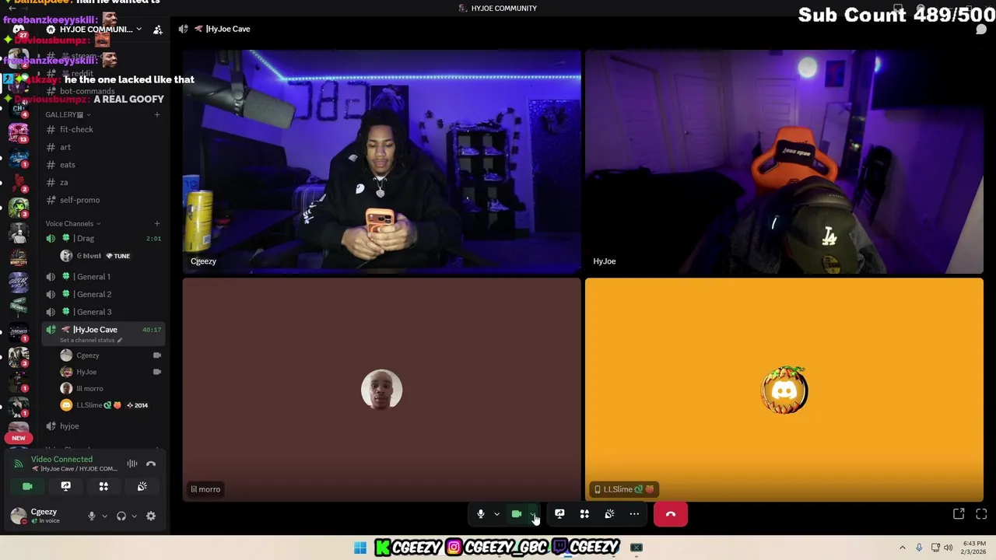Open microphone options chevron in call bar
Viewport: 996px width, 560px height.
(x=496, y=514)
